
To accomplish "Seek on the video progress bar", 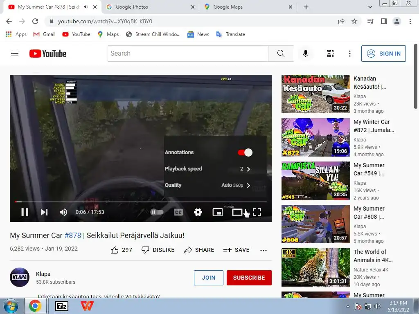I will 141,202.
